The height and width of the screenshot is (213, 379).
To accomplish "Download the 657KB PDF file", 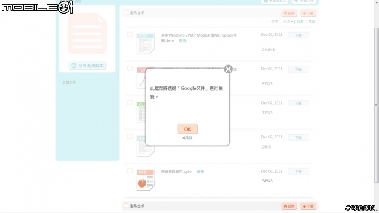I will point(298,69).
